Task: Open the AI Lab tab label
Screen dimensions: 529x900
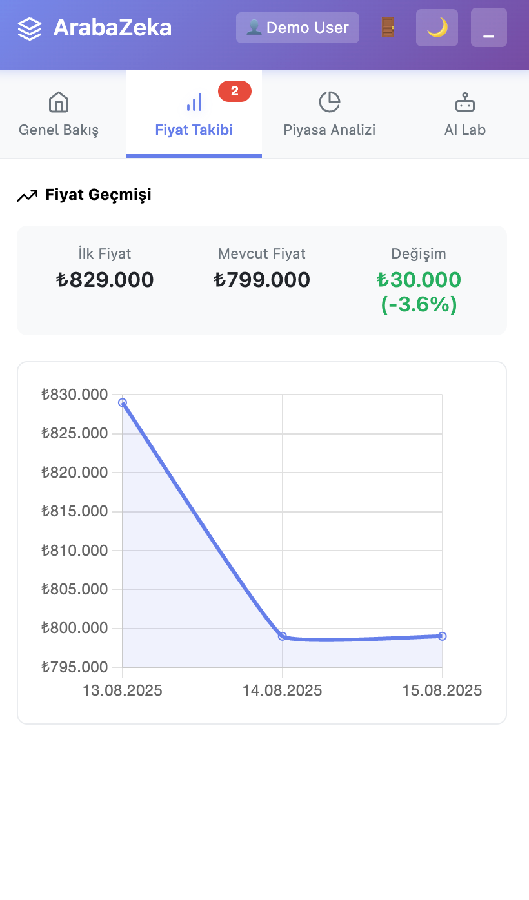Action: point(464,130)
